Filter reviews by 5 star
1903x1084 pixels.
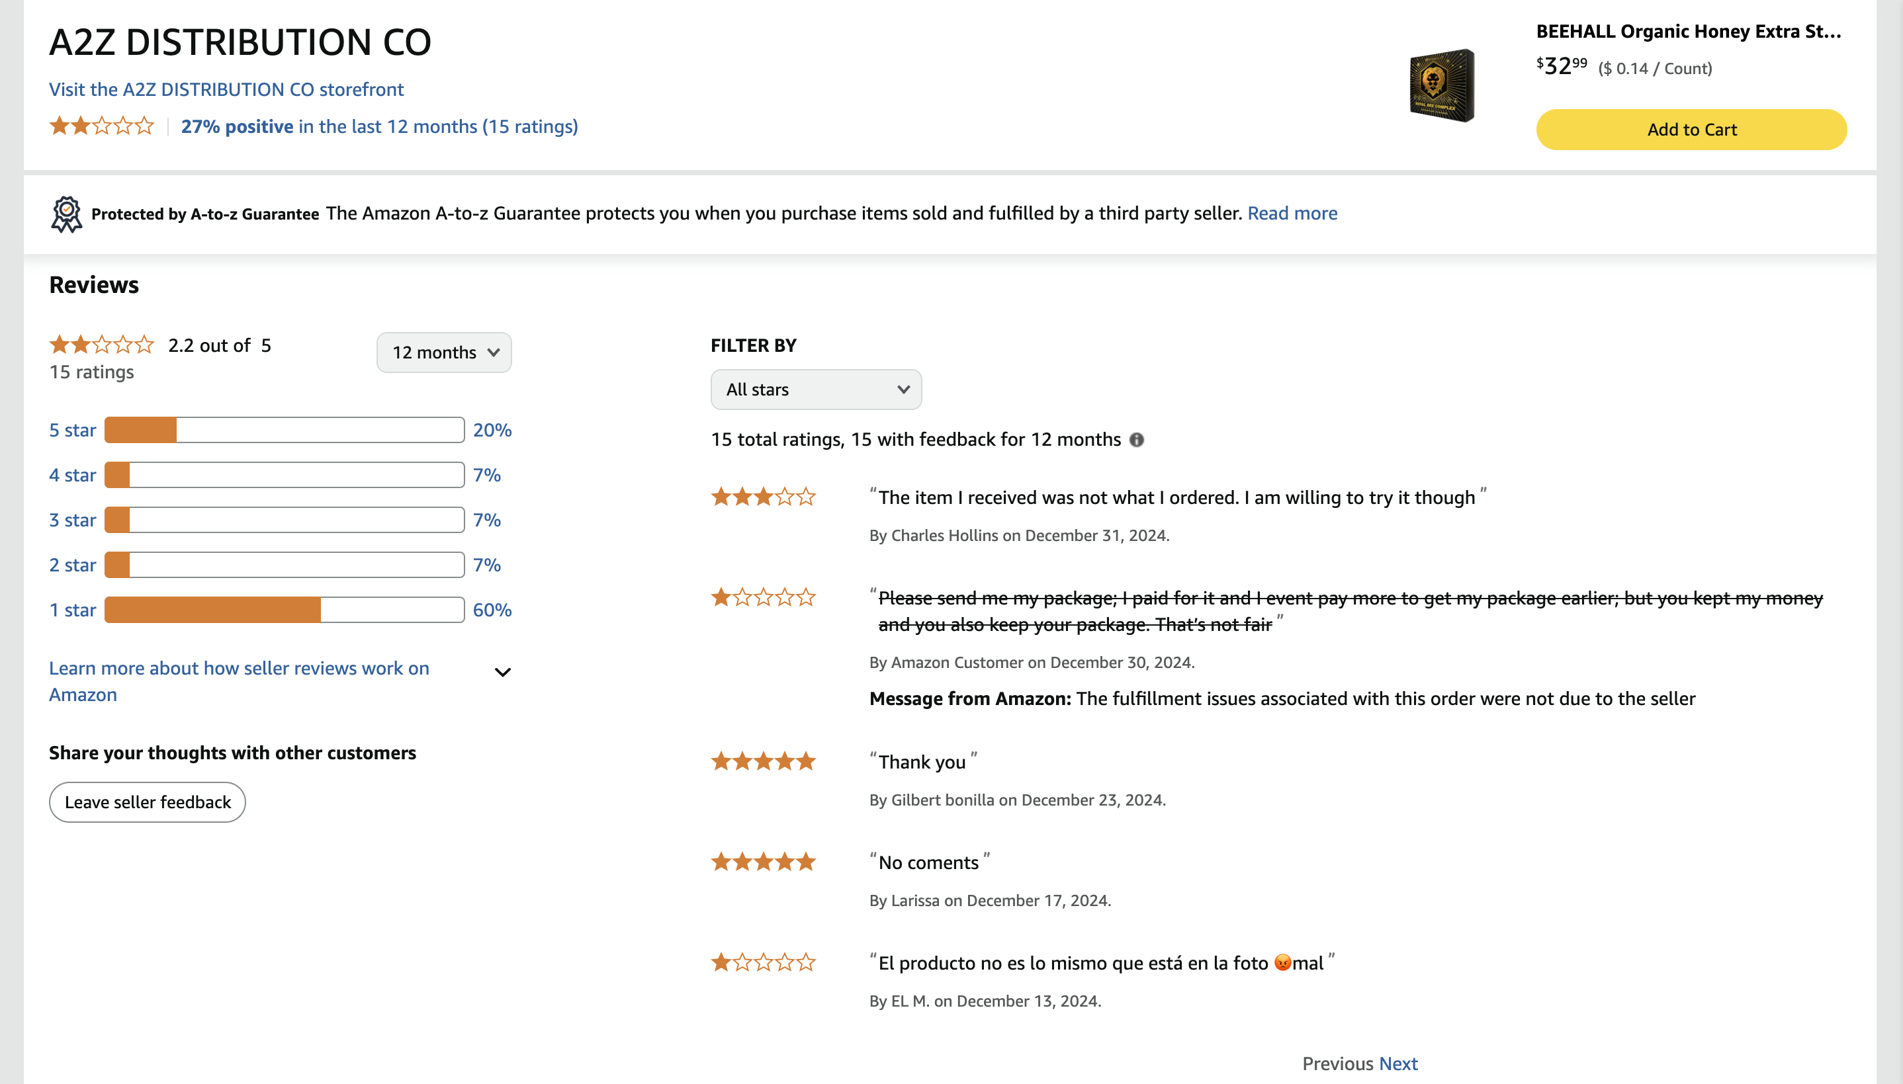(x=72, y=431)
